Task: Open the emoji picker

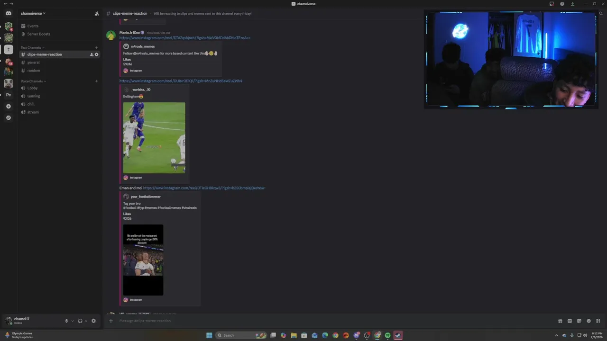Action: pos(589,321)
